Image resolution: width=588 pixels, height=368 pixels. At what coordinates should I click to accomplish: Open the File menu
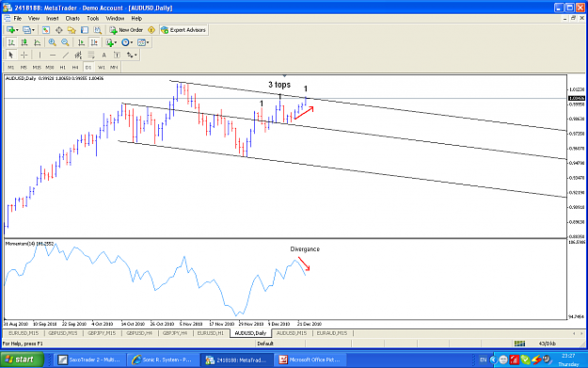tap(18, 19)
